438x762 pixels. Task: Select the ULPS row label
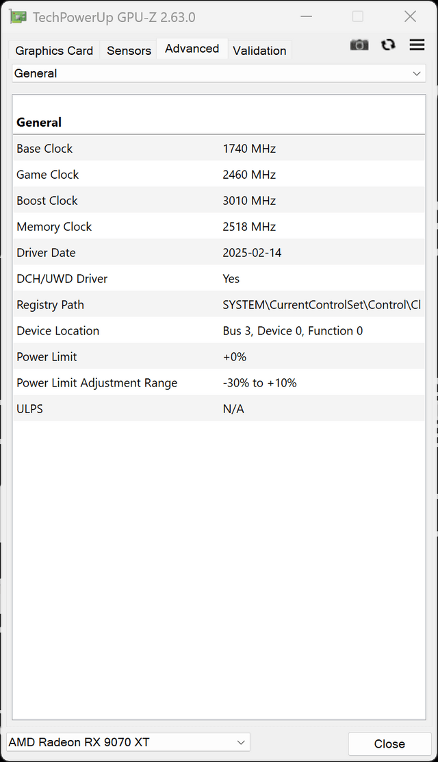pyautogui.click(x=29, y=409)
